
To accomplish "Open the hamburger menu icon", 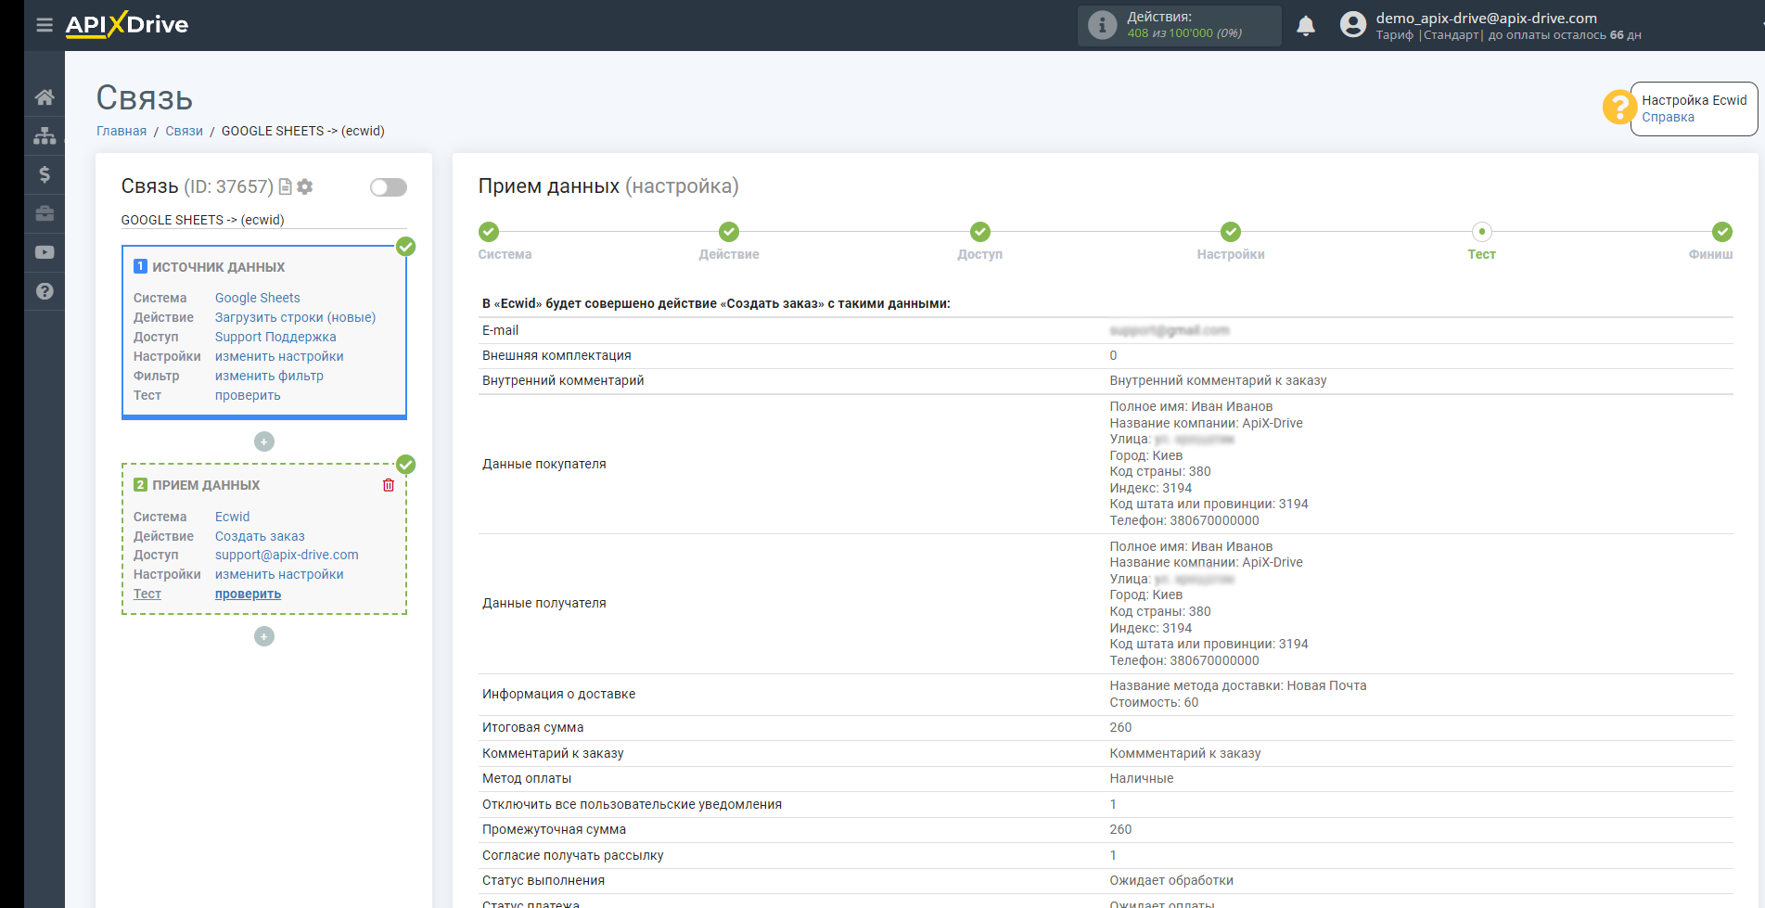I will pos(45,25).
